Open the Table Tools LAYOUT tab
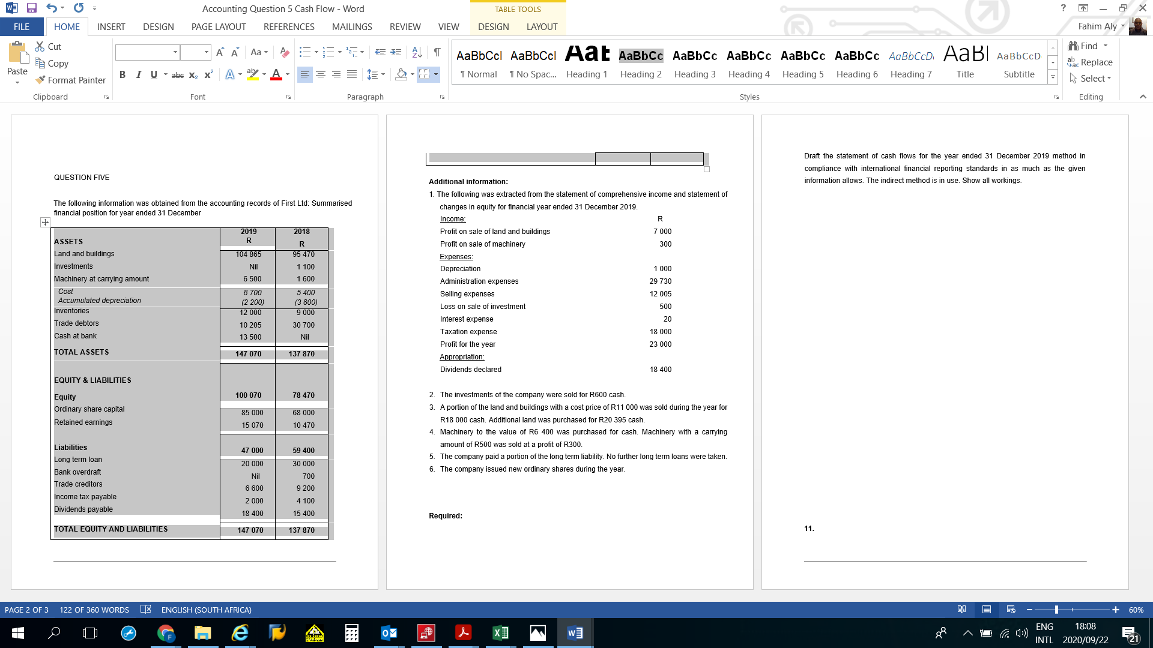The image size is (1153, 648). point(541,26)
